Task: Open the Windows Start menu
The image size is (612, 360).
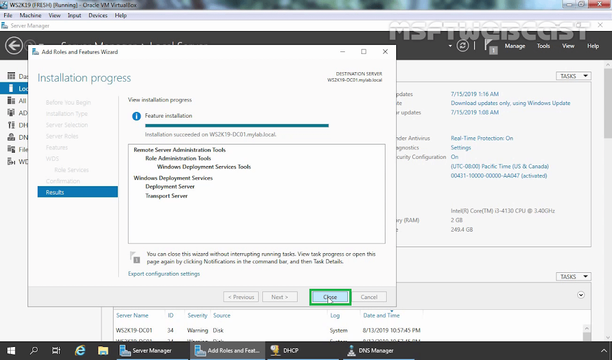Action: tap(11, 350)
